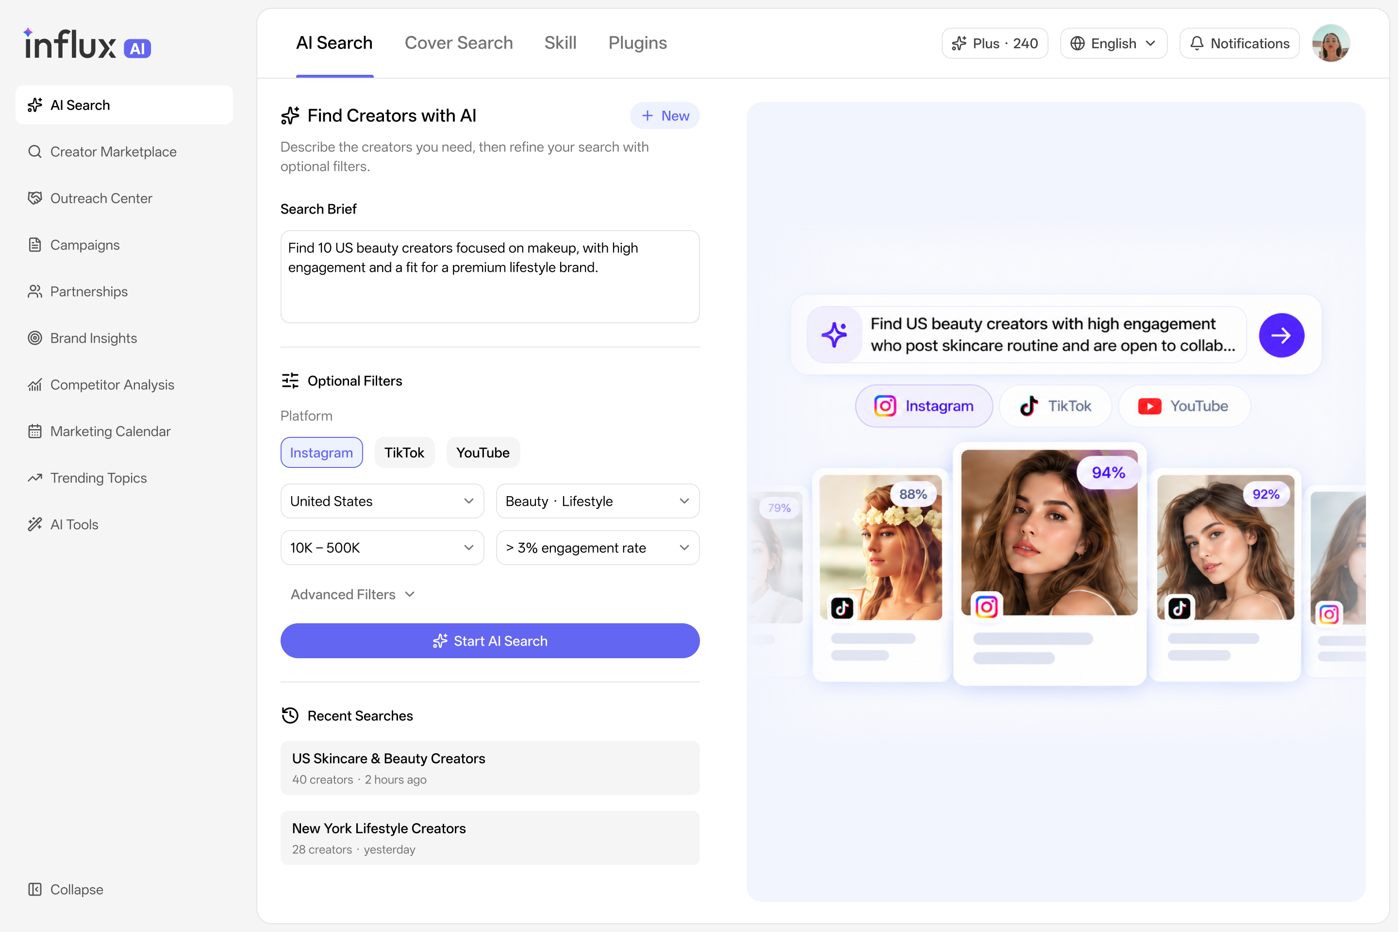Click the 94% match score badge

1108,472
